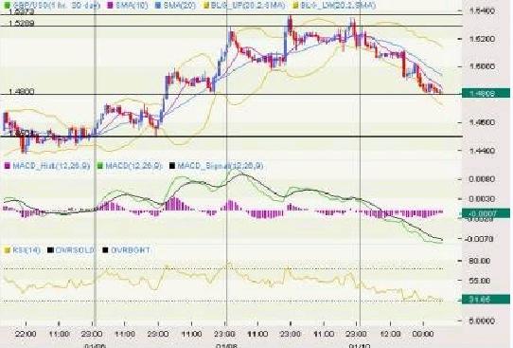
Task: Click the 1.5400 price axis label
Action: click(483, 10)
